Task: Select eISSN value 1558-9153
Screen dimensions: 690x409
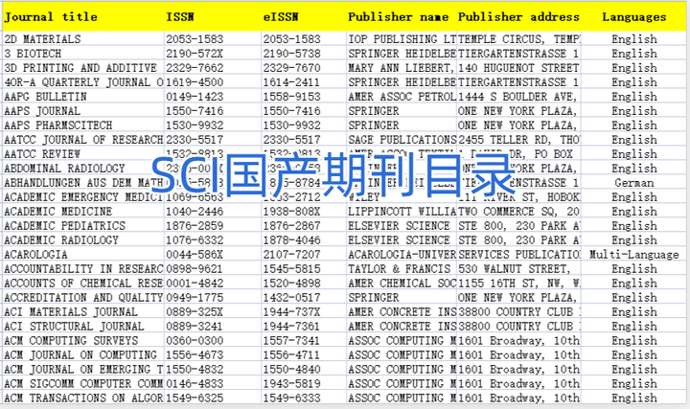Action: pos(304,97)
